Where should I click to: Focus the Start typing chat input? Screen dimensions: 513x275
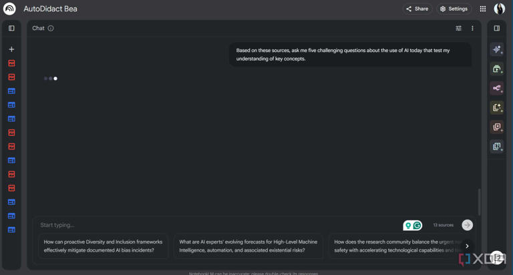[x=219, y=225]
